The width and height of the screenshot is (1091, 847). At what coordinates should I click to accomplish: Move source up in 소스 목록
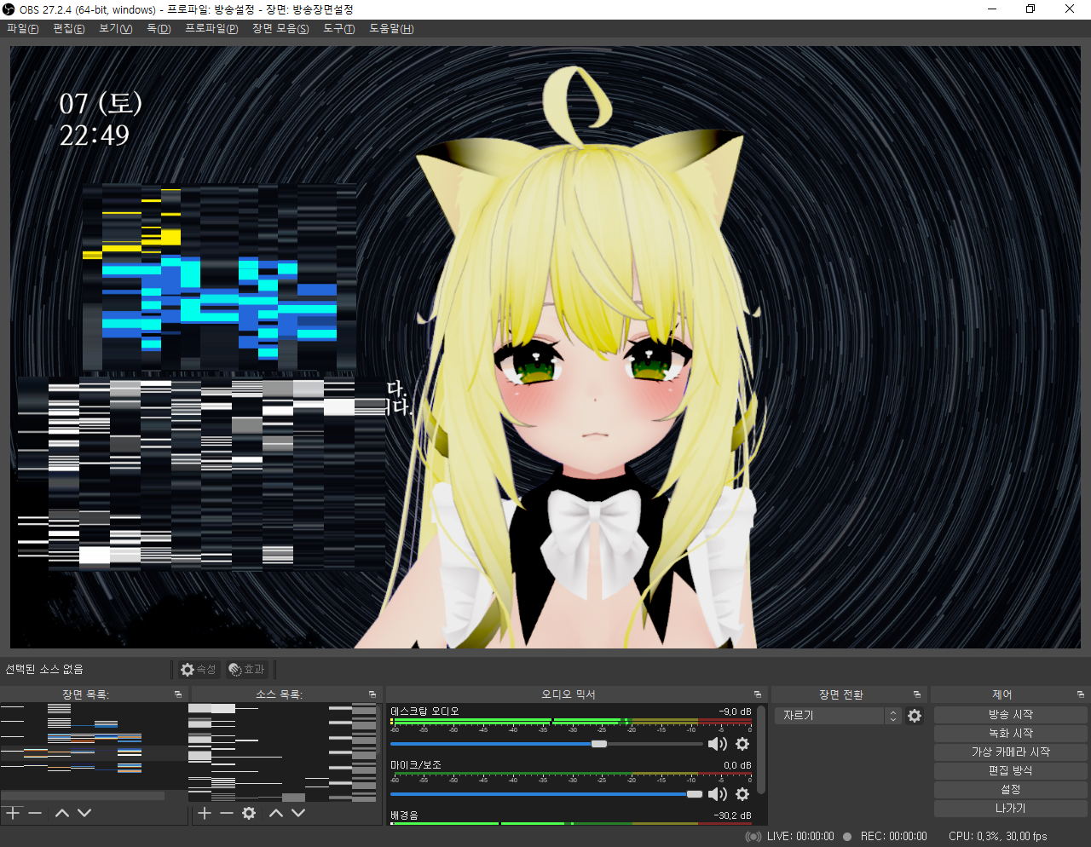[x=276, y=814]
